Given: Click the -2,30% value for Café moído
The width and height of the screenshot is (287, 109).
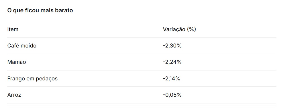Looking at the screenshot, I should [172, 45].
